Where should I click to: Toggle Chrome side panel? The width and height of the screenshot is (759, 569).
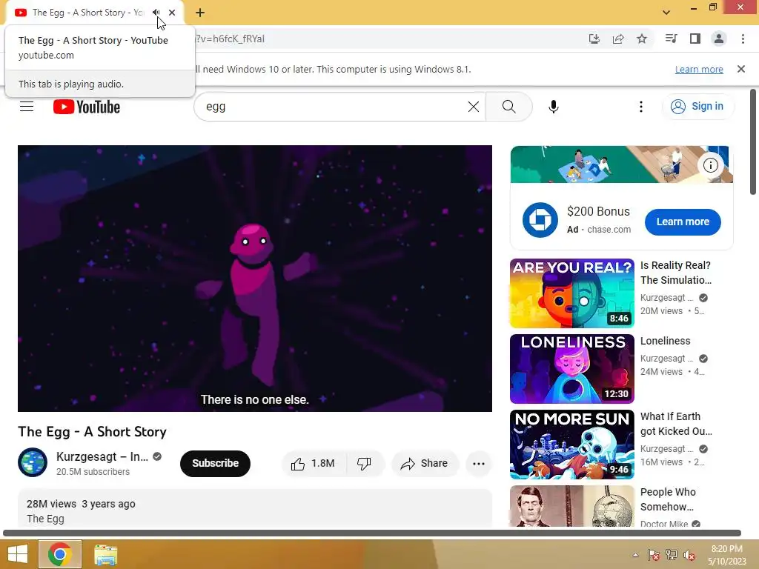click(695, 39)
